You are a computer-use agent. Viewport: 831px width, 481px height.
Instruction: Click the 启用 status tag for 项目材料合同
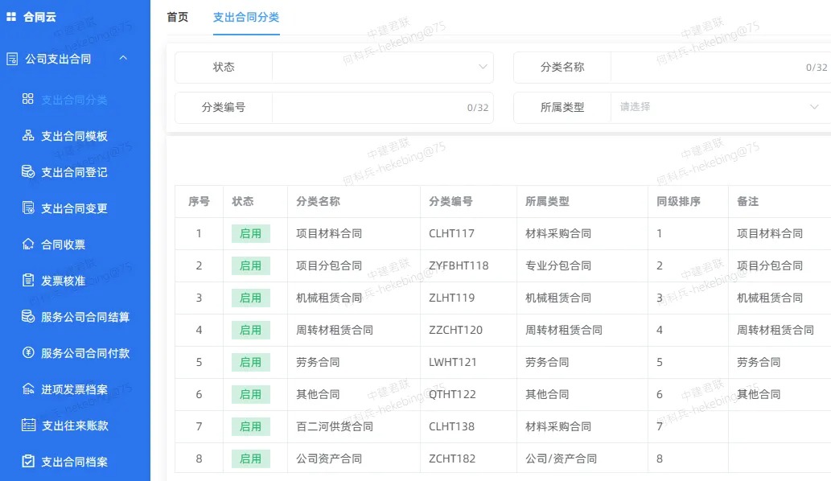click(251, 233)
